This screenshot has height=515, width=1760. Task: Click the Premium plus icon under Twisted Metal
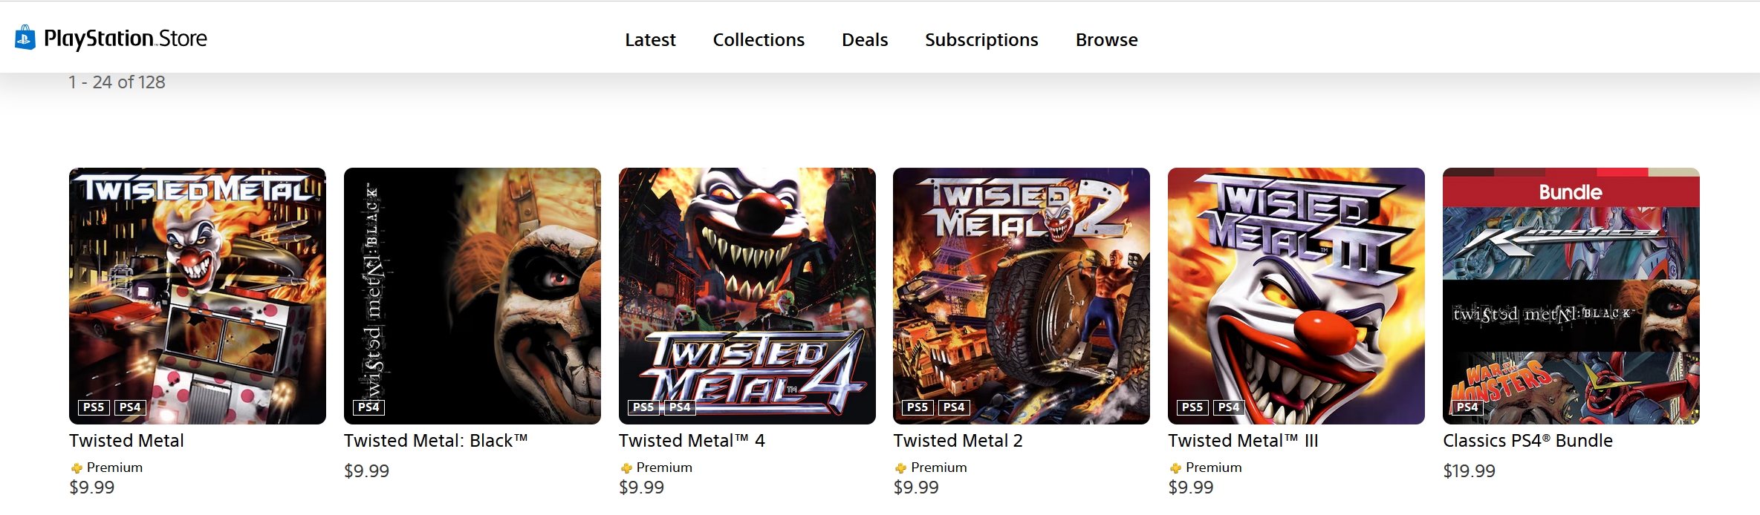77,468
